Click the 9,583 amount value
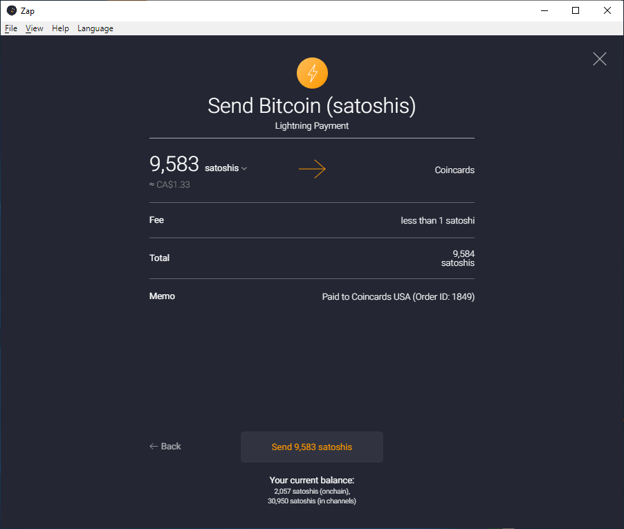 coord(174,164)
